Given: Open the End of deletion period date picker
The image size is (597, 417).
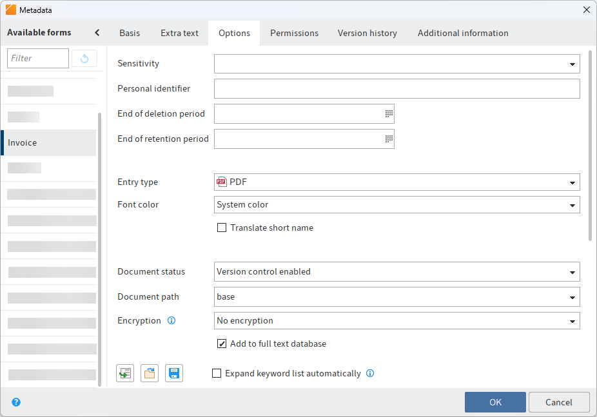Looking at the screenshot, I should pyautogui.click(x=388, y=113).
